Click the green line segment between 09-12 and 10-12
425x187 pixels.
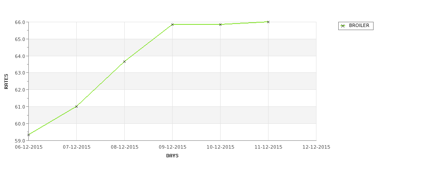coord(196,25)
